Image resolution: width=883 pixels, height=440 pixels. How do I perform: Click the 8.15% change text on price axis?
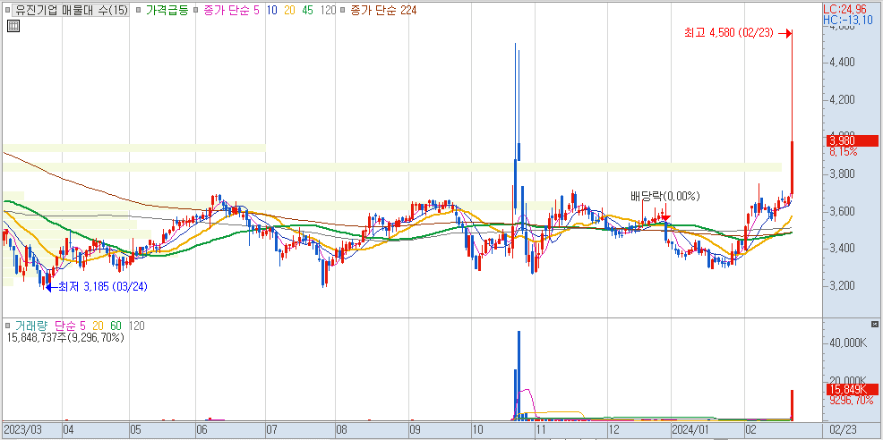(844, 152)
